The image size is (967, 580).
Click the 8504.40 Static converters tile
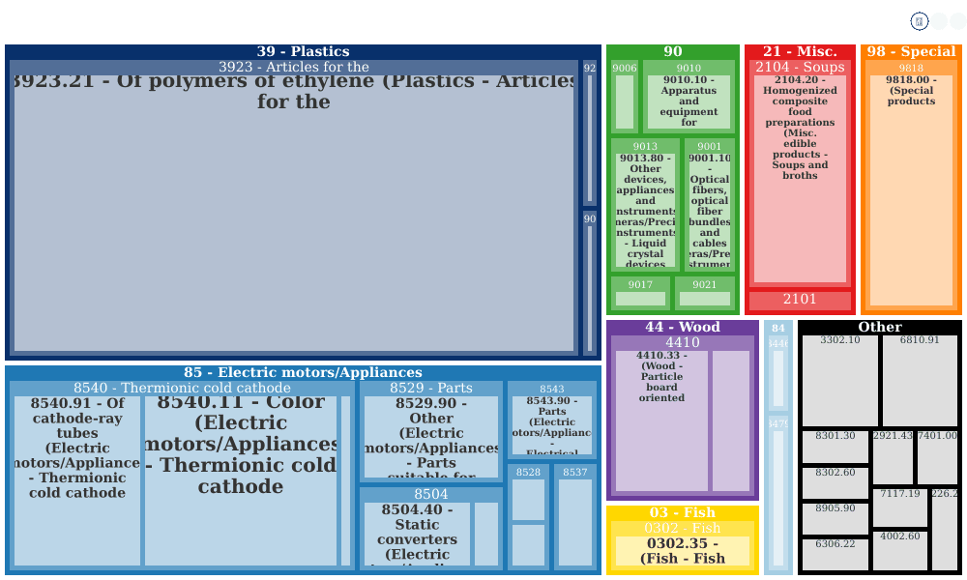[x=417, y=535]
